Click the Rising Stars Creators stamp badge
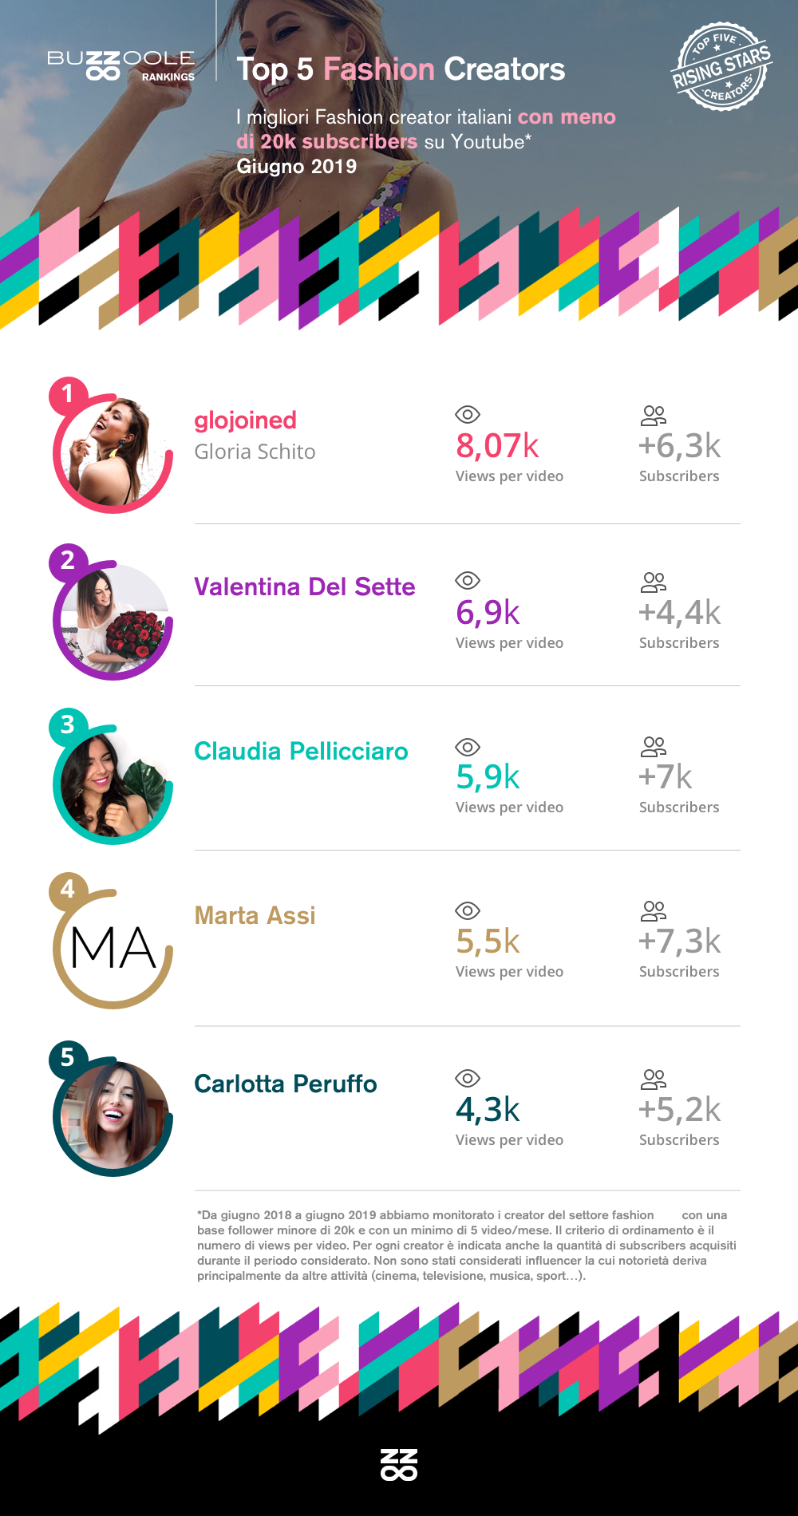 coord(721,67)
